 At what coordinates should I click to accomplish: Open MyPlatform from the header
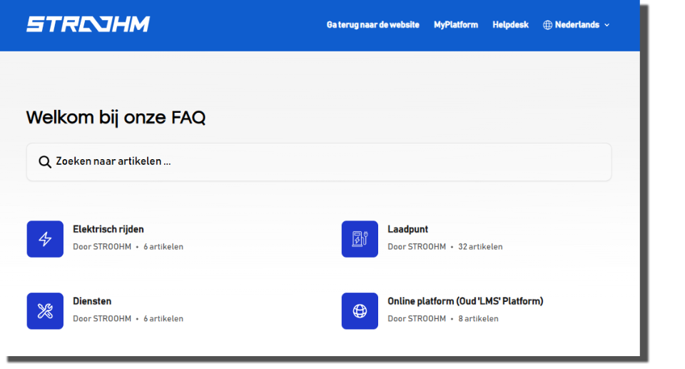tap(456, 25)
